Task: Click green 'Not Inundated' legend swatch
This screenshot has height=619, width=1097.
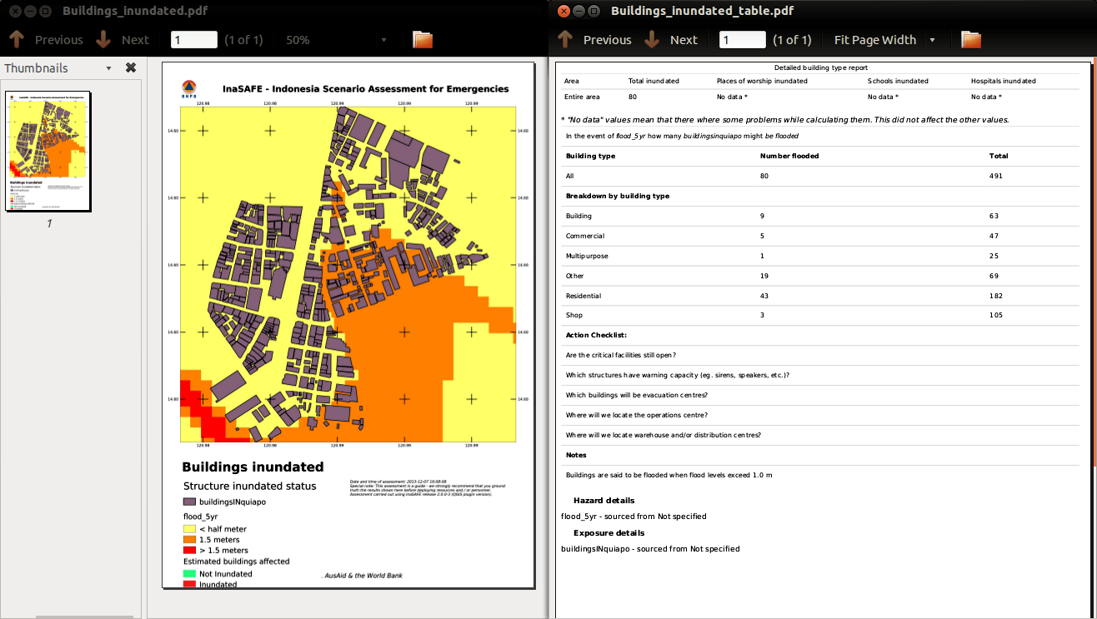Action: [x=189, y=574]
